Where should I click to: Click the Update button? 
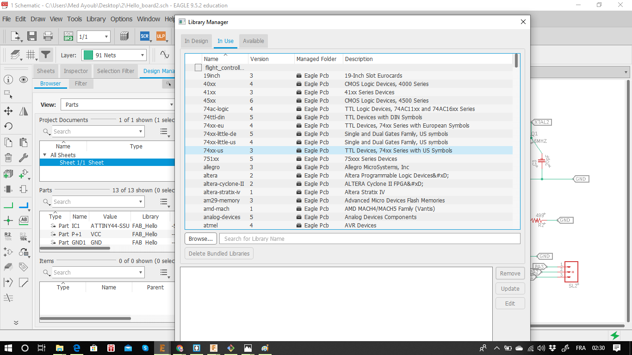coord(510,289)
